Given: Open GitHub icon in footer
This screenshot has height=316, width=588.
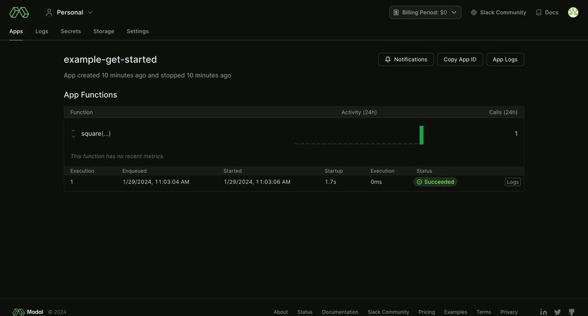Looking at the screenshot, I should pos(572,312).
